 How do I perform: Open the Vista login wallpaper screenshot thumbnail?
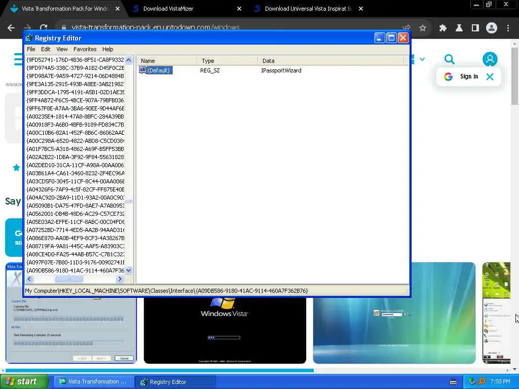pos(394,313)
